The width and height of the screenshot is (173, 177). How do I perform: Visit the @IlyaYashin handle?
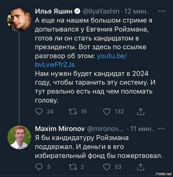coord(101,11)
